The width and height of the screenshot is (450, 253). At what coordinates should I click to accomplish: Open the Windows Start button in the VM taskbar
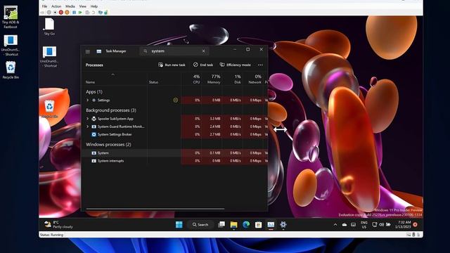coord(179,225)
